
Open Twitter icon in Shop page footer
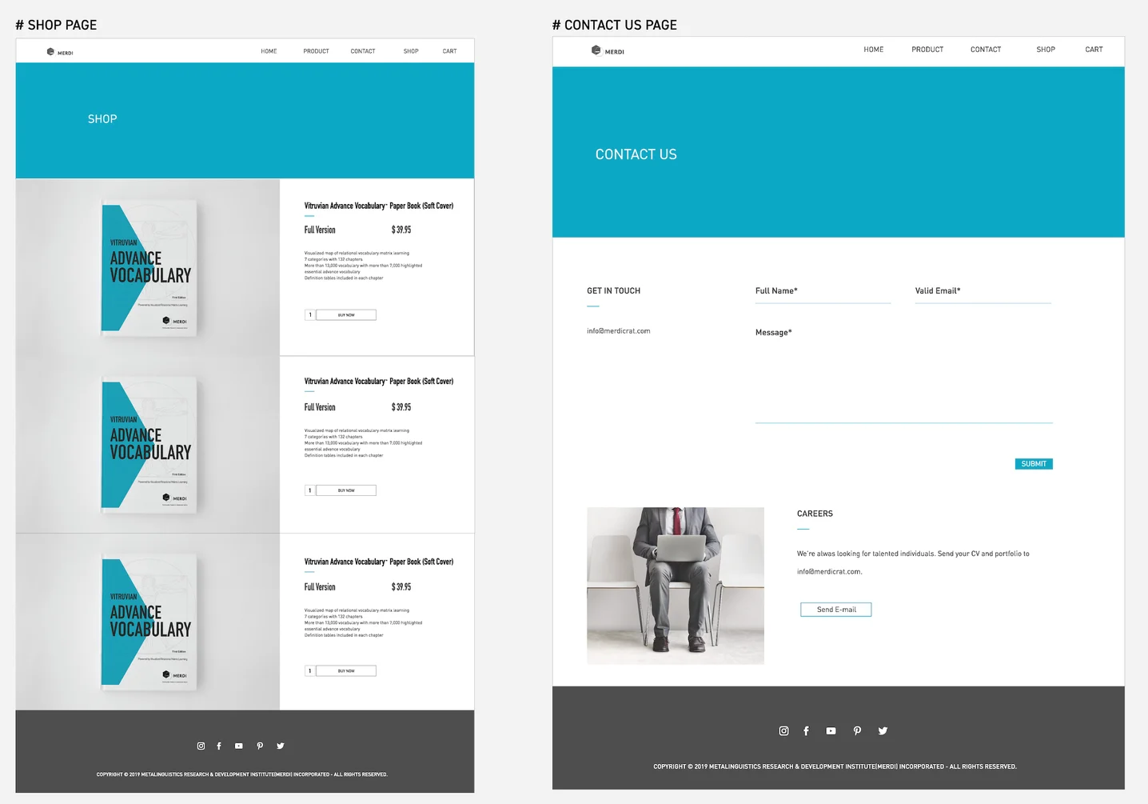pos(281,746)
